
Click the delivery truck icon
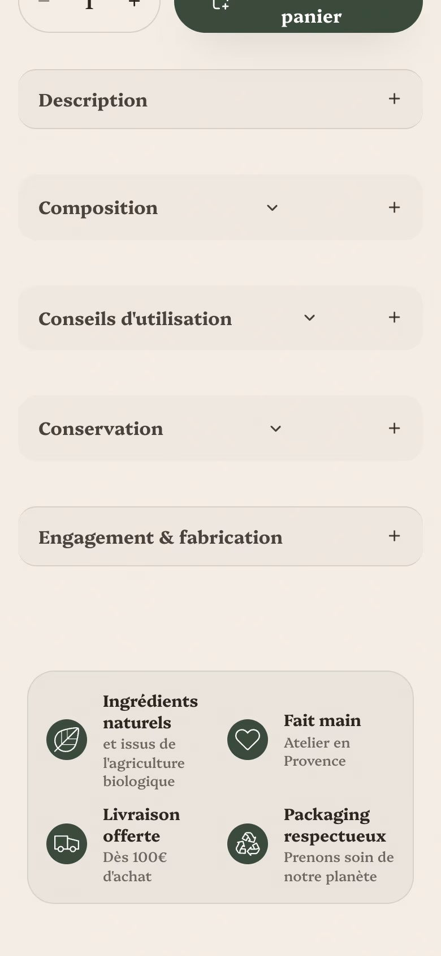tap(67, 844)
